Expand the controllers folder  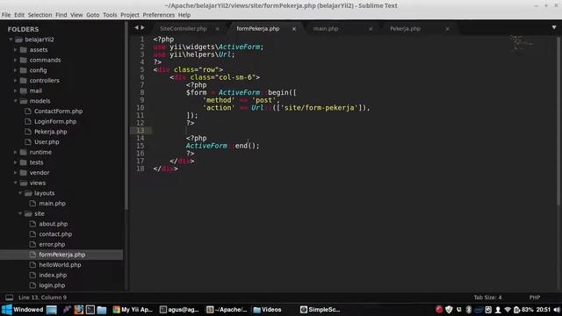pos(16,80)
